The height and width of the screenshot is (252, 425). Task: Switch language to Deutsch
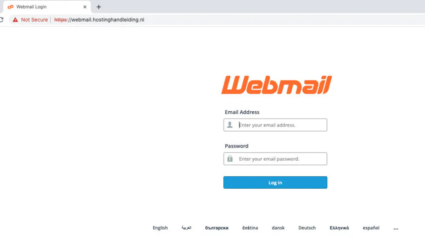307,228
